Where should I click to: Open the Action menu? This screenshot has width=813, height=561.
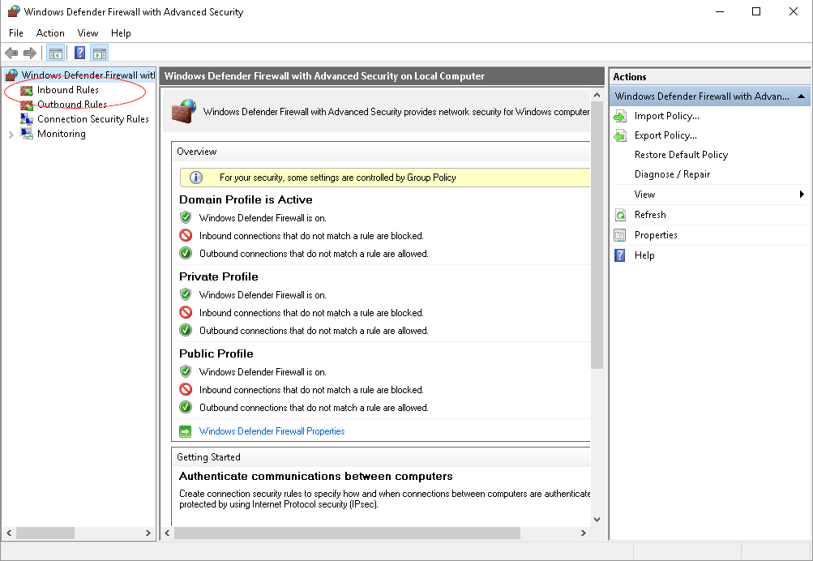pyautogui.click(x=49, y=33)
